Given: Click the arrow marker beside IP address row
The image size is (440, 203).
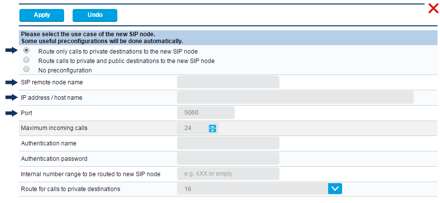Looking at the screenshot, I should click(x=11, y=97).
